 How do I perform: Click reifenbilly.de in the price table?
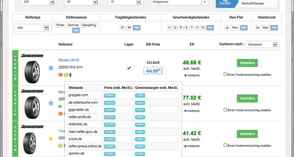78,124
